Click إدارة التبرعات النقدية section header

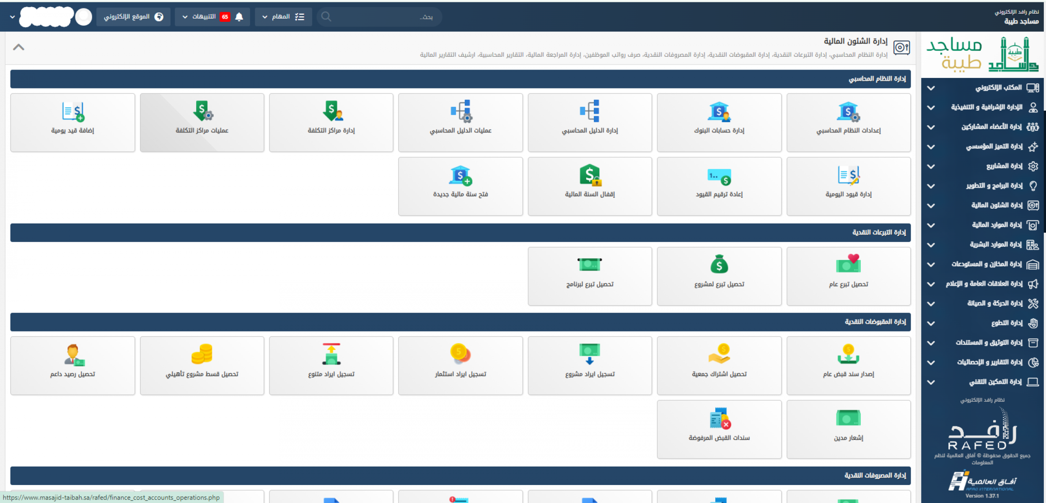coord(460,232)
